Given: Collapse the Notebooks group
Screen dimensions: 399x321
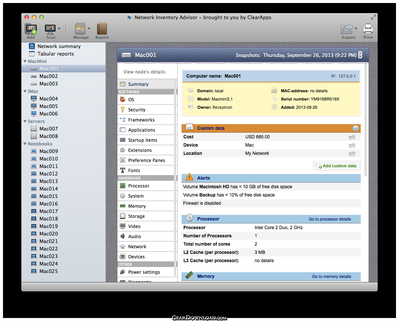Looking at the screenshot, I should pos(25,144).
